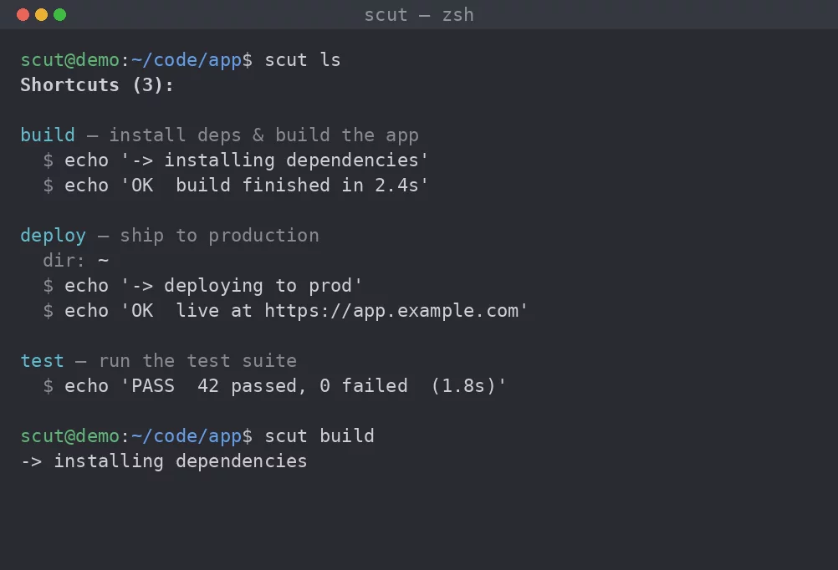Click the echo 'PASS 42 passed' command line
The height and width of the screenshot is (570, 838).
pyautogui.click(x=274, y=385)
